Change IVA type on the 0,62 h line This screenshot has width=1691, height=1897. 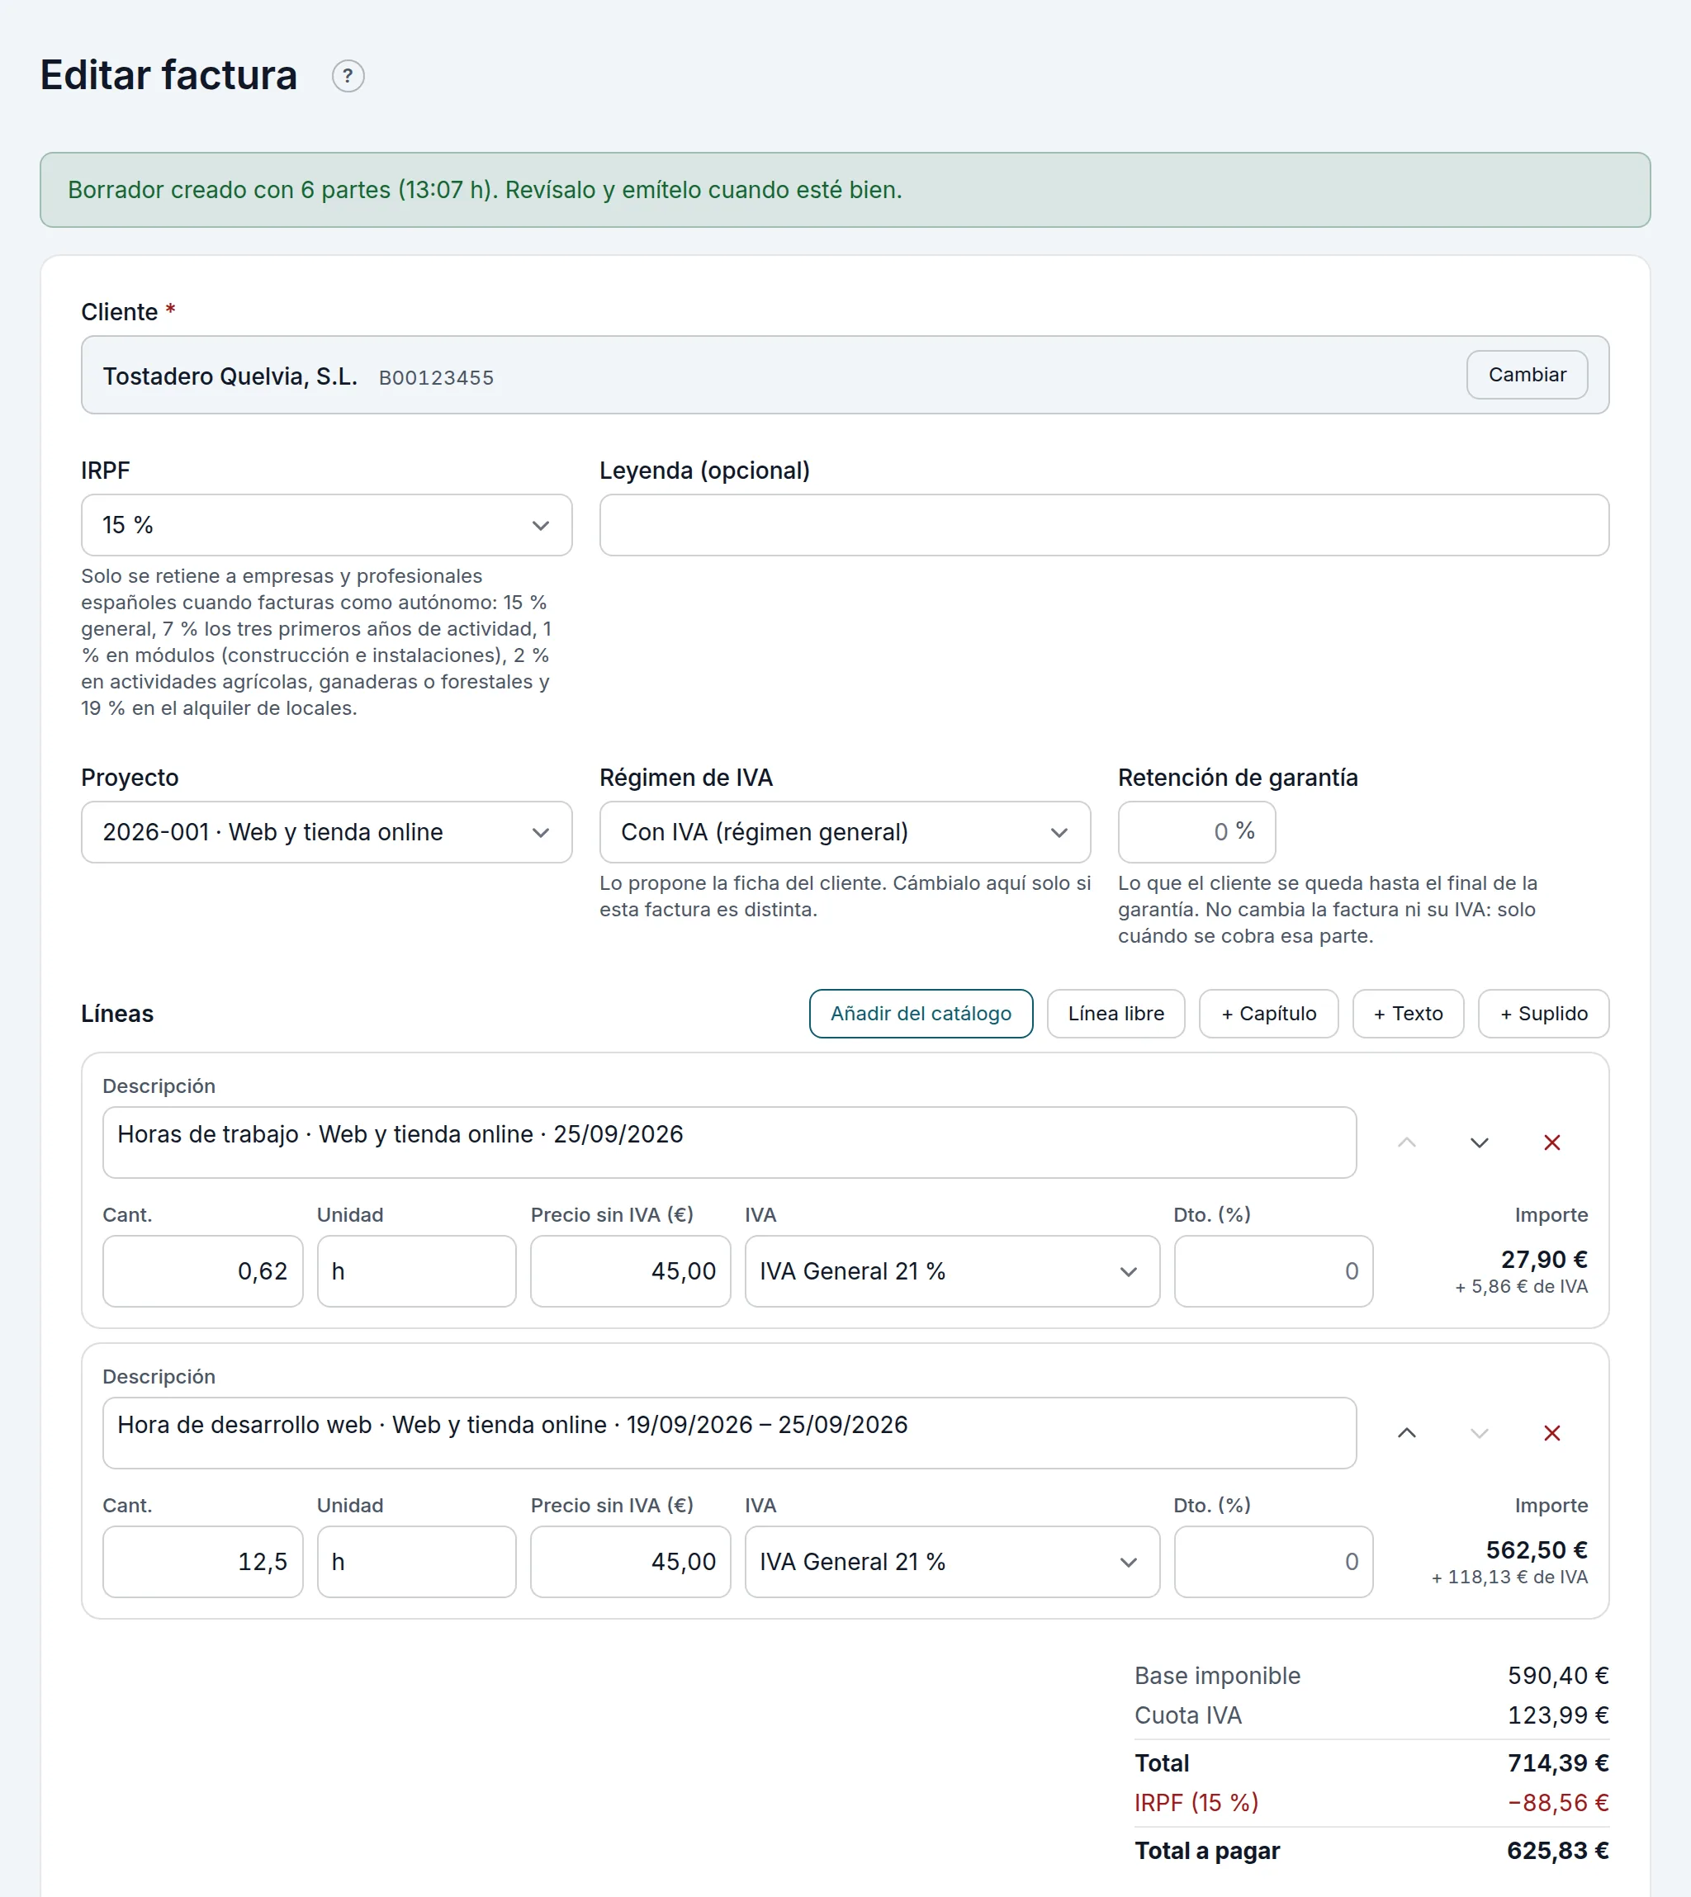(x=951, y=1271)
